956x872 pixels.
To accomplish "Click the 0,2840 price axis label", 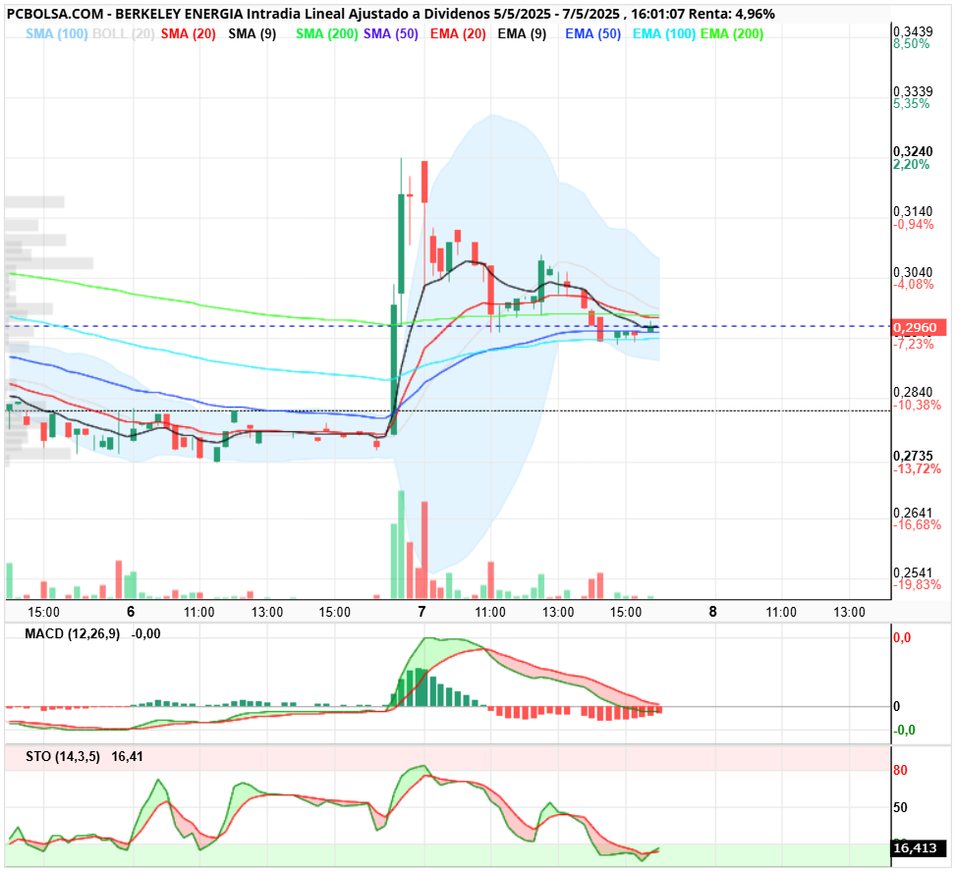I will tap(913, 392).
